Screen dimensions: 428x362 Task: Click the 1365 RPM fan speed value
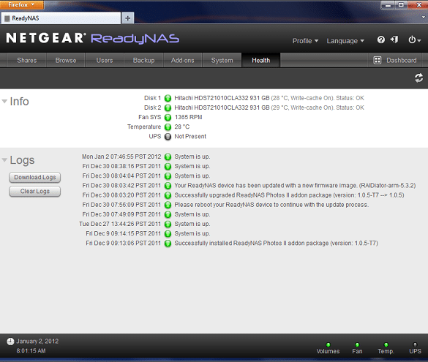click(188, 117)
